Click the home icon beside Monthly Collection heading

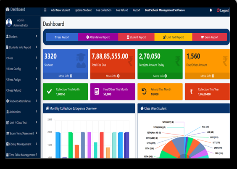[47, 108]
